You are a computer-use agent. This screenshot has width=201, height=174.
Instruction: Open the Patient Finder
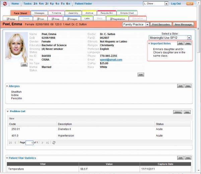pos(83,4)
